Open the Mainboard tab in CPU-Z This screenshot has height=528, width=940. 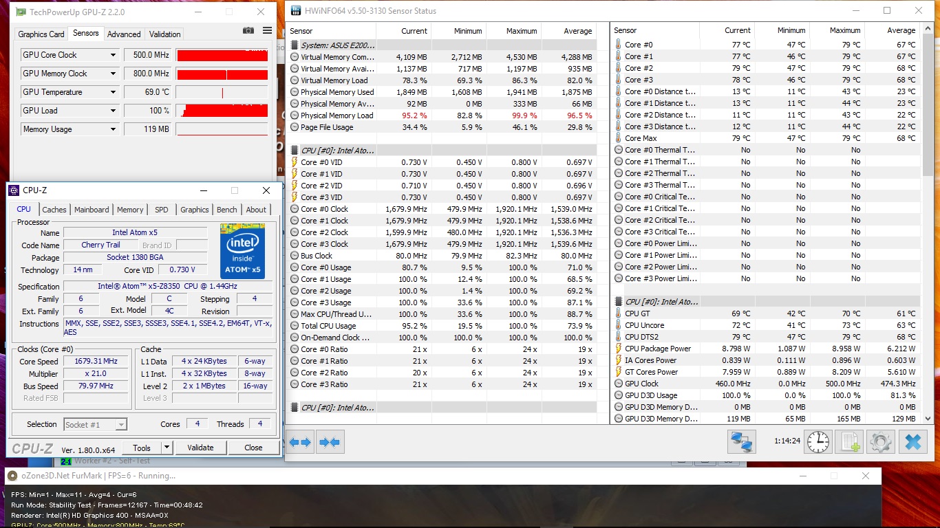(x=92, y=210)
